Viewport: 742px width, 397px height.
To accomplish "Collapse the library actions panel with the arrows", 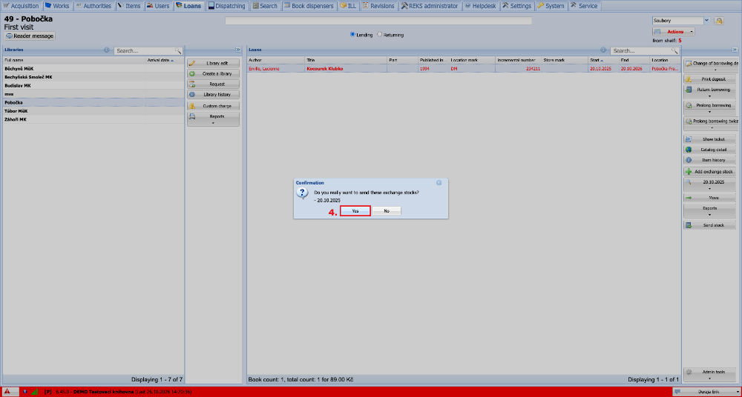I will pyautogui.click(x=238, y=50).
